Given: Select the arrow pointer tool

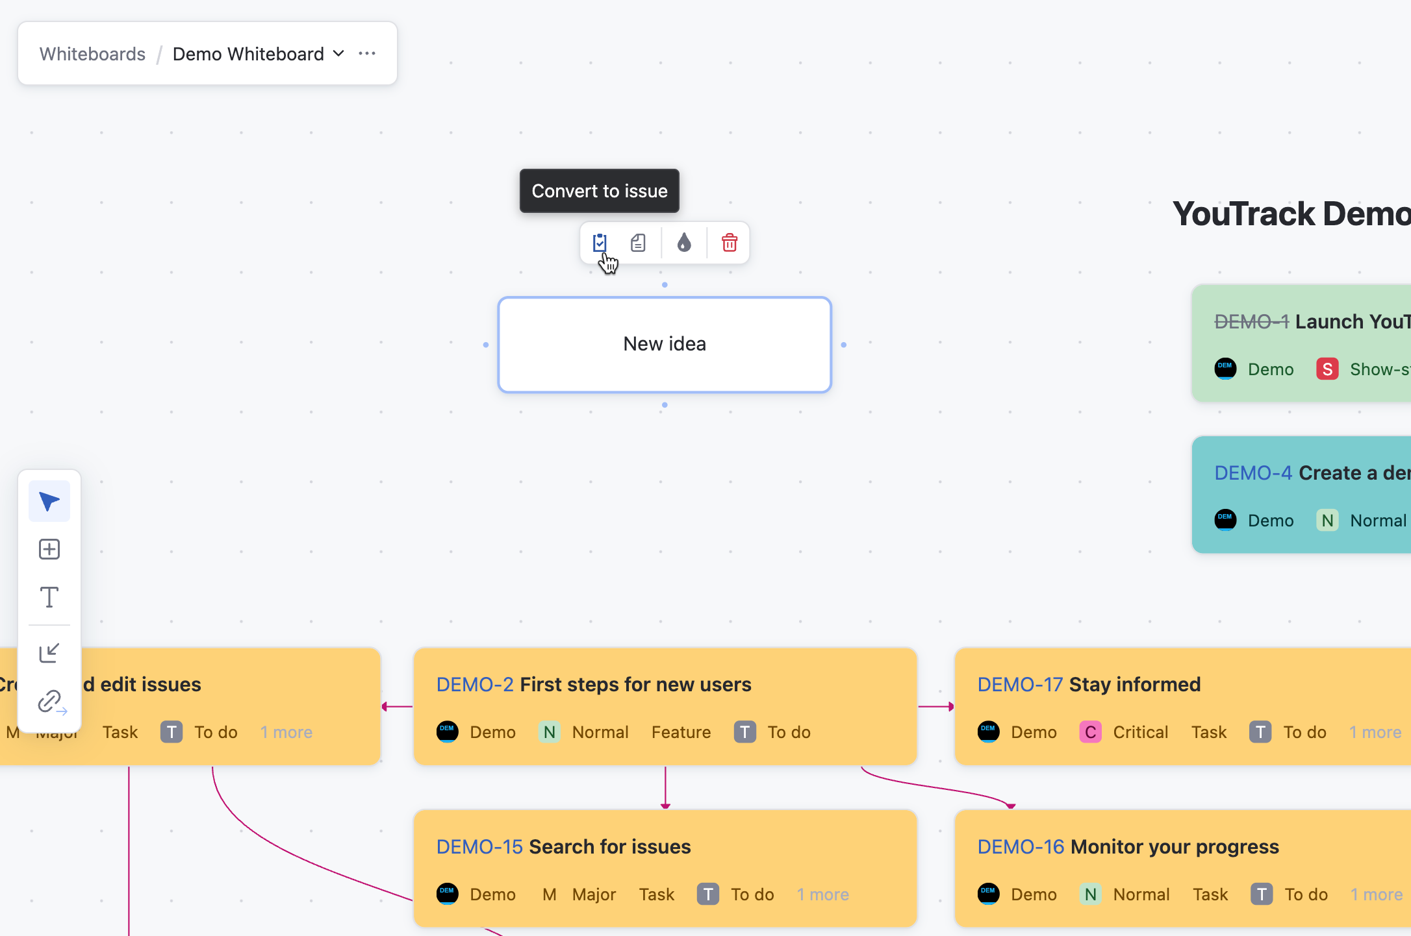Looking at the screenshot, I should pos(49,501).
